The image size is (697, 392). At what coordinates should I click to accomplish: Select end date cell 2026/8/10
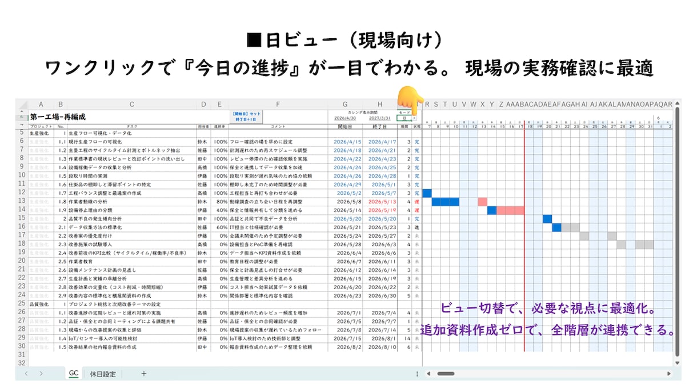pos(380,347)
